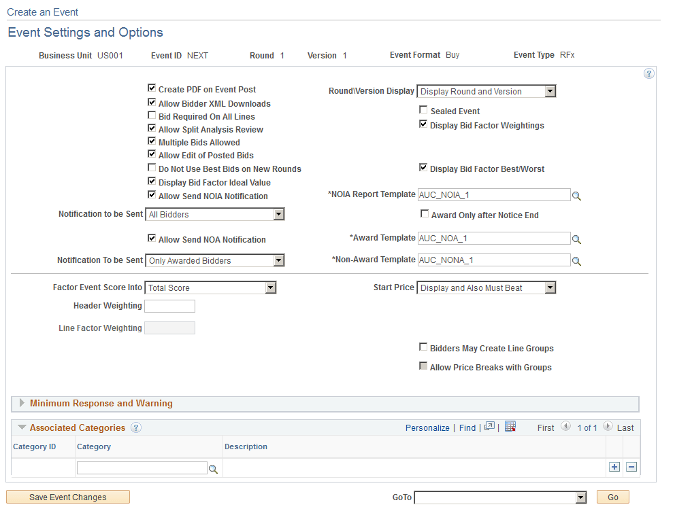Follow the Create an Event link
This screenshot has height=509, width=675.
tap(42, 12)
